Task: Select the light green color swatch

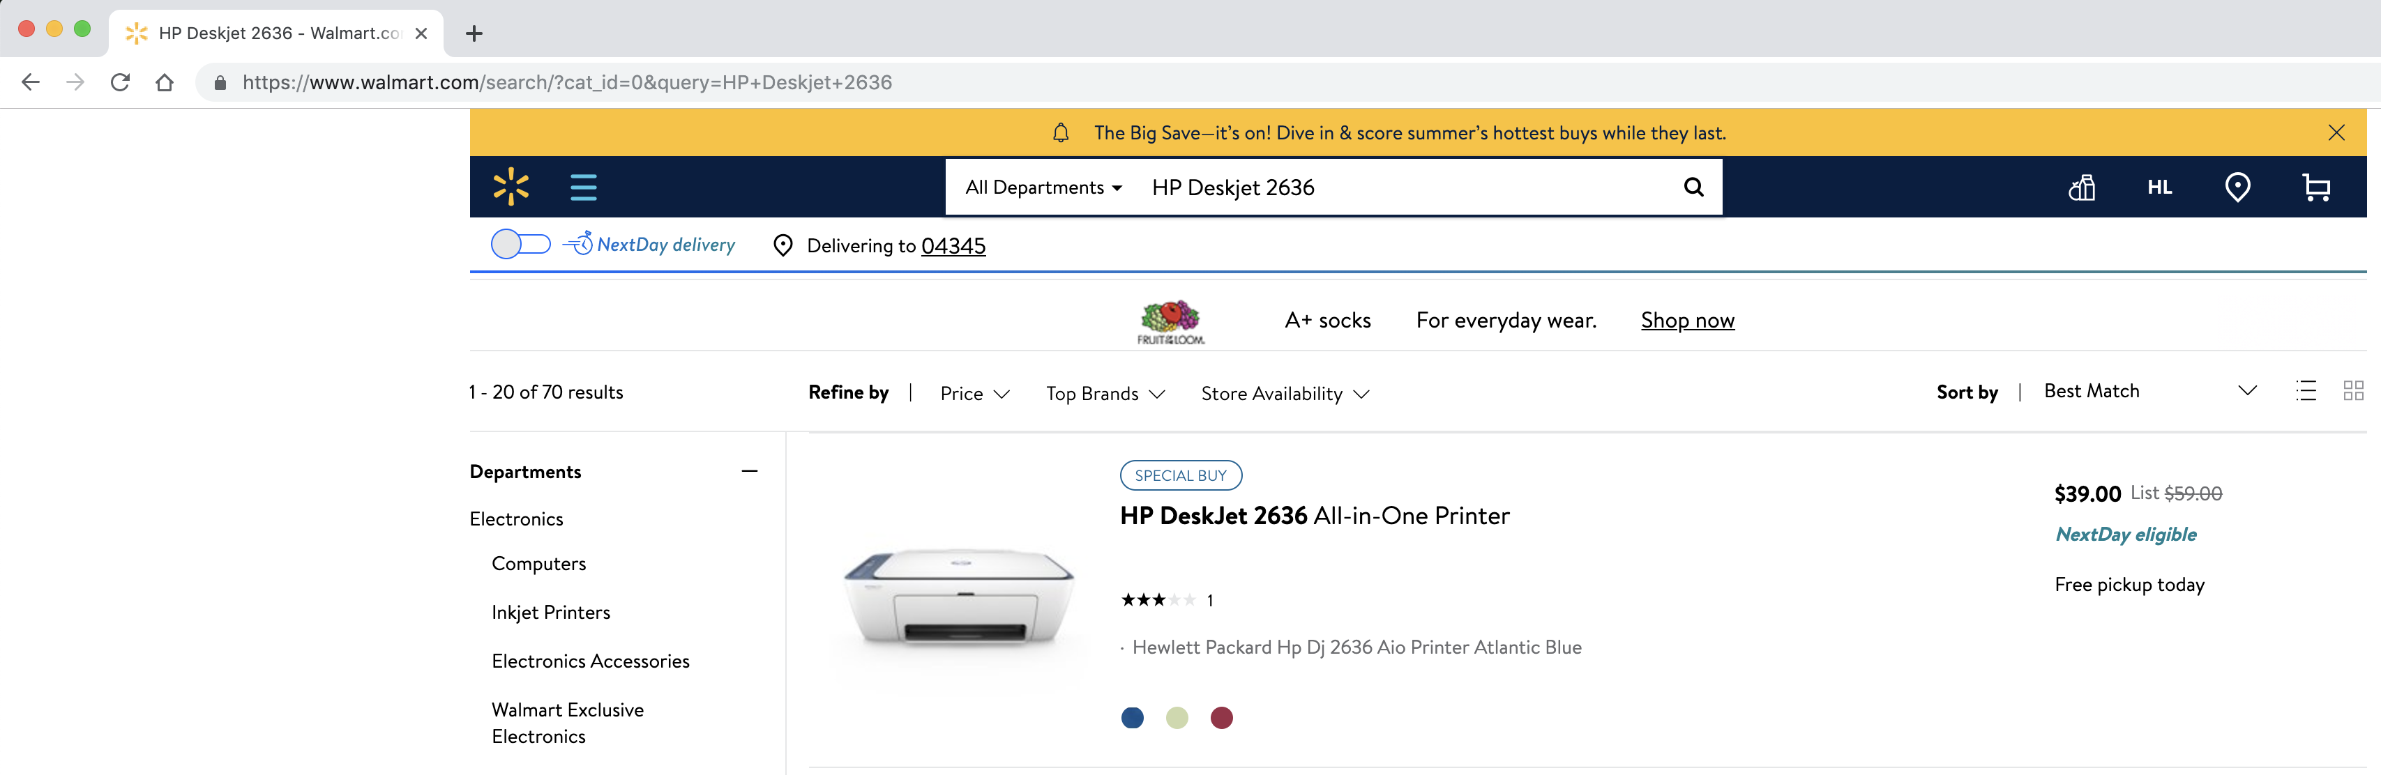Action: [1176, 718]
